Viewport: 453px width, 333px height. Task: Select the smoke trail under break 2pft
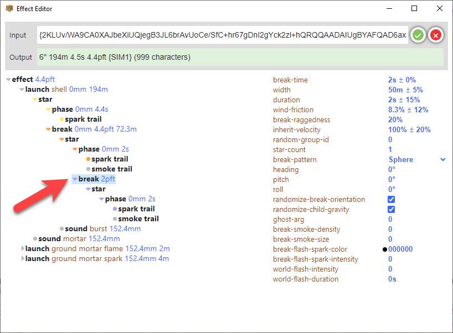pyautogui.click(x=138, y=219)
